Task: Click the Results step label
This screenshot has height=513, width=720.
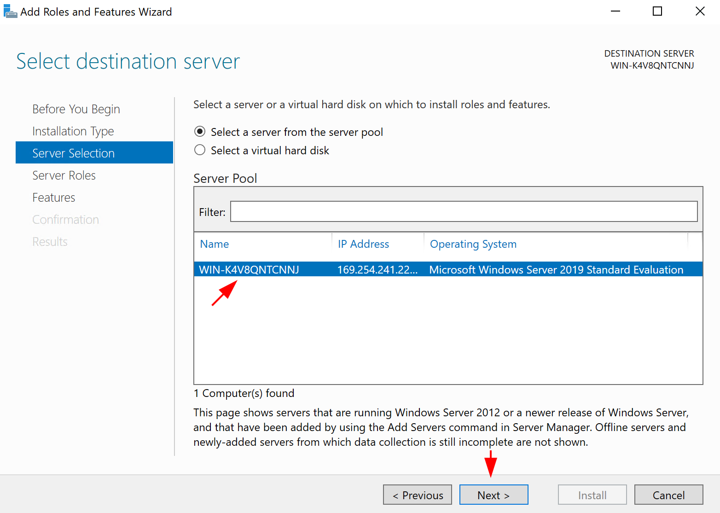Action: tap(50, 241)
